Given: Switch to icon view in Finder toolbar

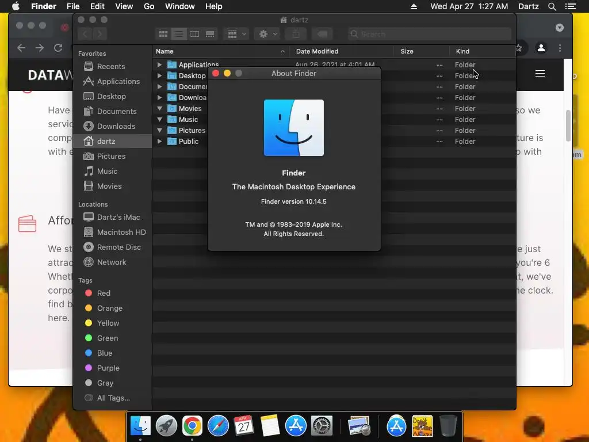Looking at the screenshot, I should click(x=163, y=34).
